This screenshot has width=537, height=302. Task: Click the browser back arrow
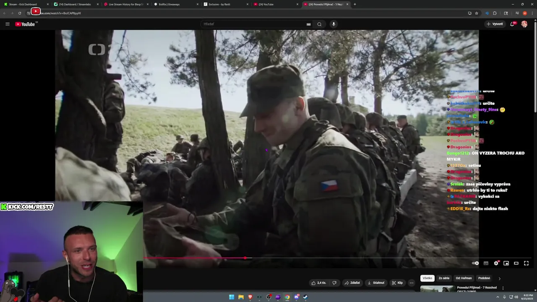[5, 13]
